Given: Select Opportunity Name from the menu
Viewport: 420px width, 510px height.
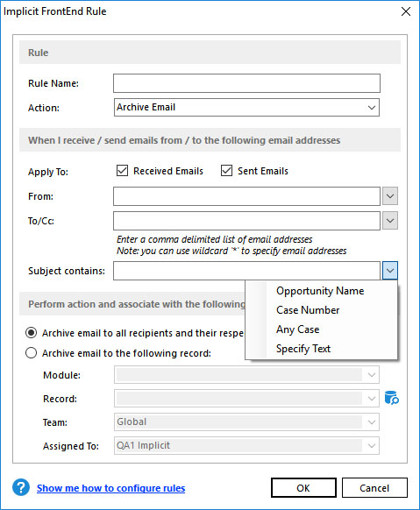Looking at the screenshot, I should tap(321, 290).
